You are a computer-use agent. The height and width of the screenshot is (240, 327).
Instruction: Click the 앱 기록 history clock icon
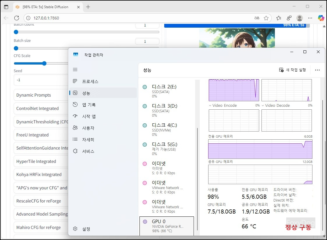tap(75, 104)
